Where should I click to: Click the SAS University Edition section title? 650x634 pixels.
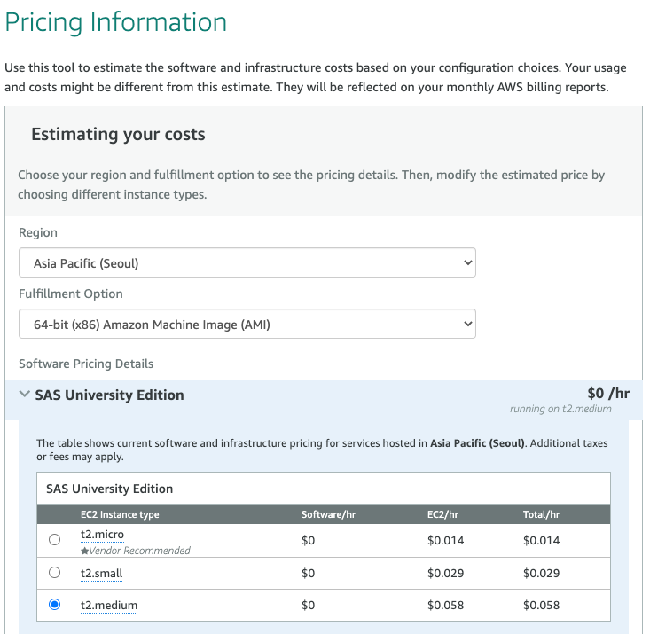pos(109,395)
